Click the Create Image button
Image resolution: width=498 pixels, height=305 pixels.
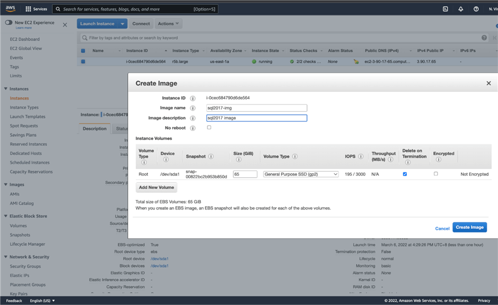click(x=469, y=227)
